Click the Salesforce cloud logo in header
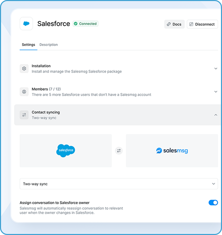This screenshot has width=222, height=235. [x=26, y=24]
